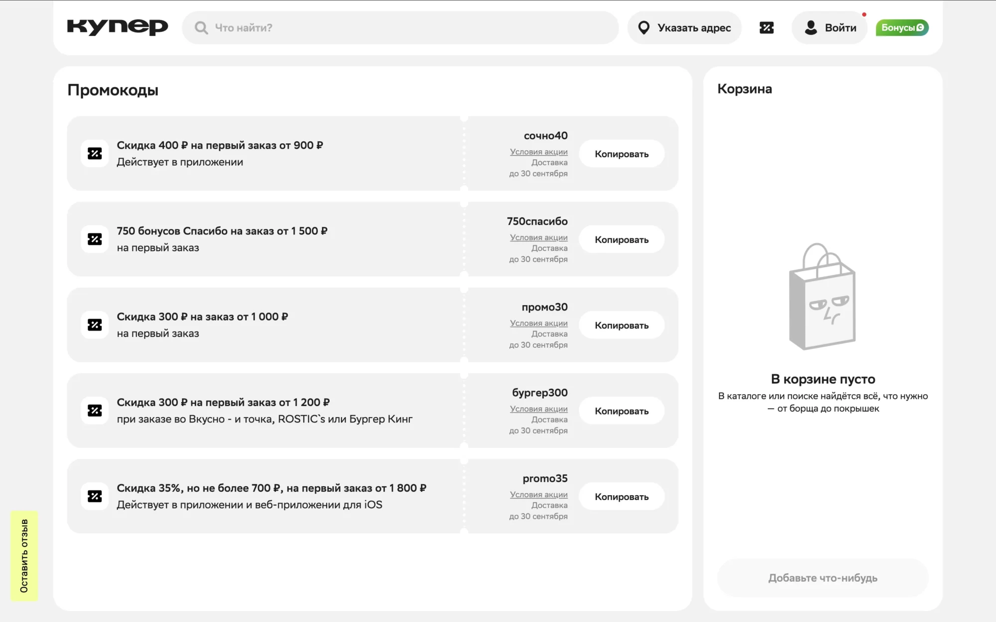
Task: Click percent icon on 750спасибо card
Action: [95, 239]
